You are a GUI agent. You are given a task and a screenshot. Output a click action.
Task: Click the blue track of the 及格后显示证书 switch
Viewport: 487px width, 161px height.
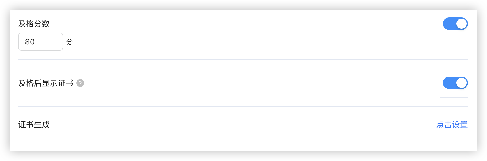pyautogui.click(x=449, y=83)
